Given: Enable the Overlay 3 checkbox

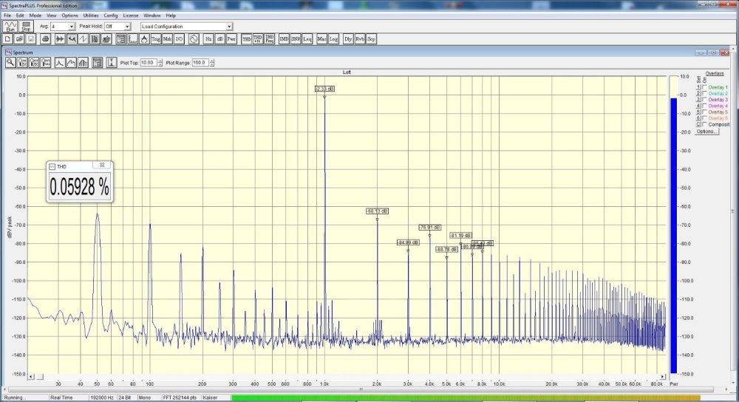Looking at the screenshot, I should (704, 100).
